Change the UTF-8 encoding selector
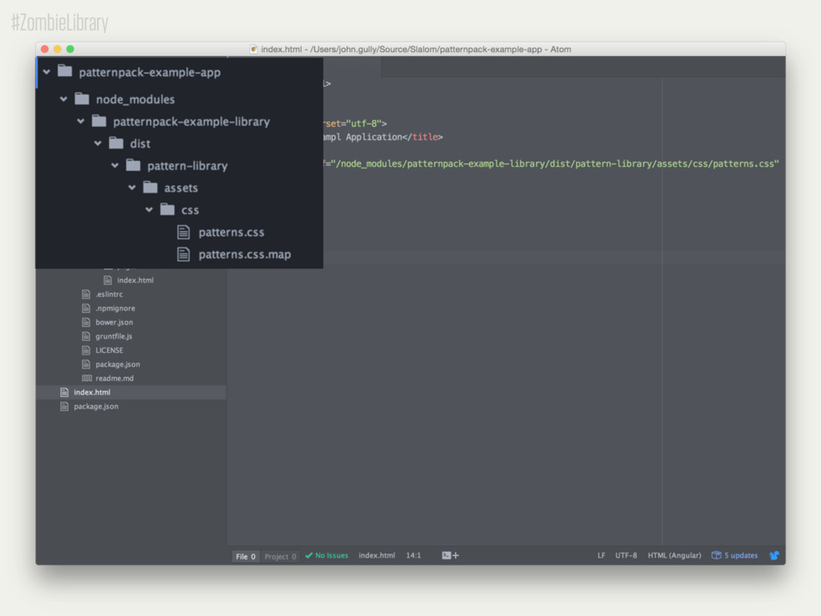821x616 pixels. [625, 555]
